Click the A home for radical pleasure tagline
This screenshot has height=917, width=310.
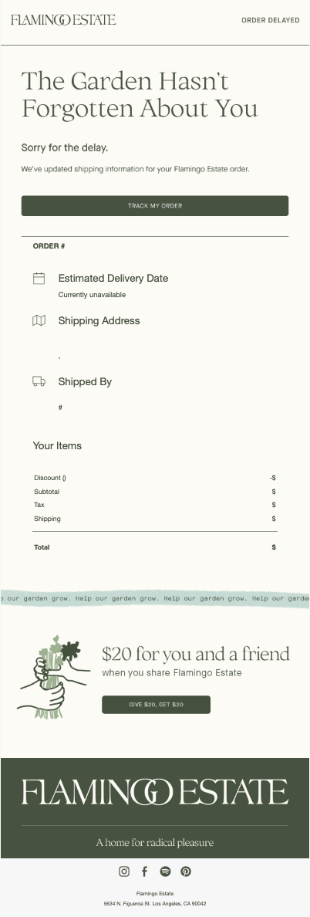point(155,843)
